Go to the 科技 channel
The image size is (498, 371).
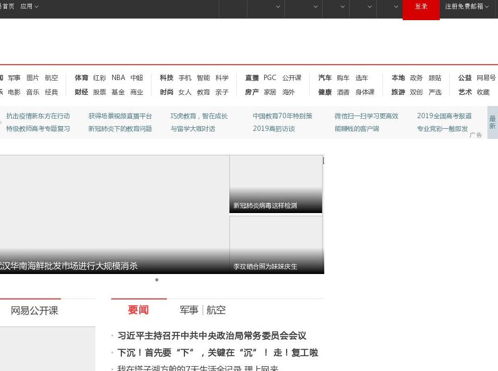coord(167,78)
